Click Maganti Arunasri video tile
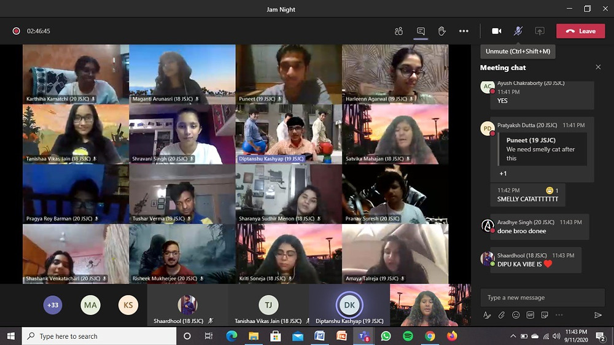 pos(182,74)
